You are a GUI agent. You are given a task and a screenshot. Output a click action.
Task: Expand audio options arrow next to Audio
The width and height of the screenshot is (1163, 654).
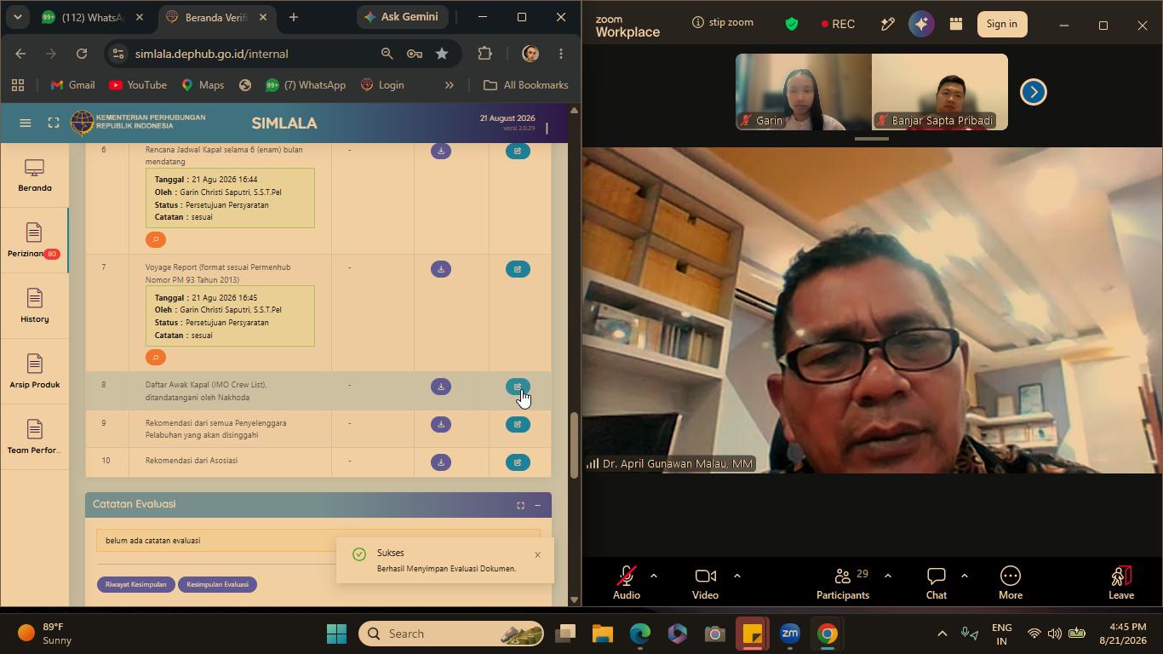[654, 576]
